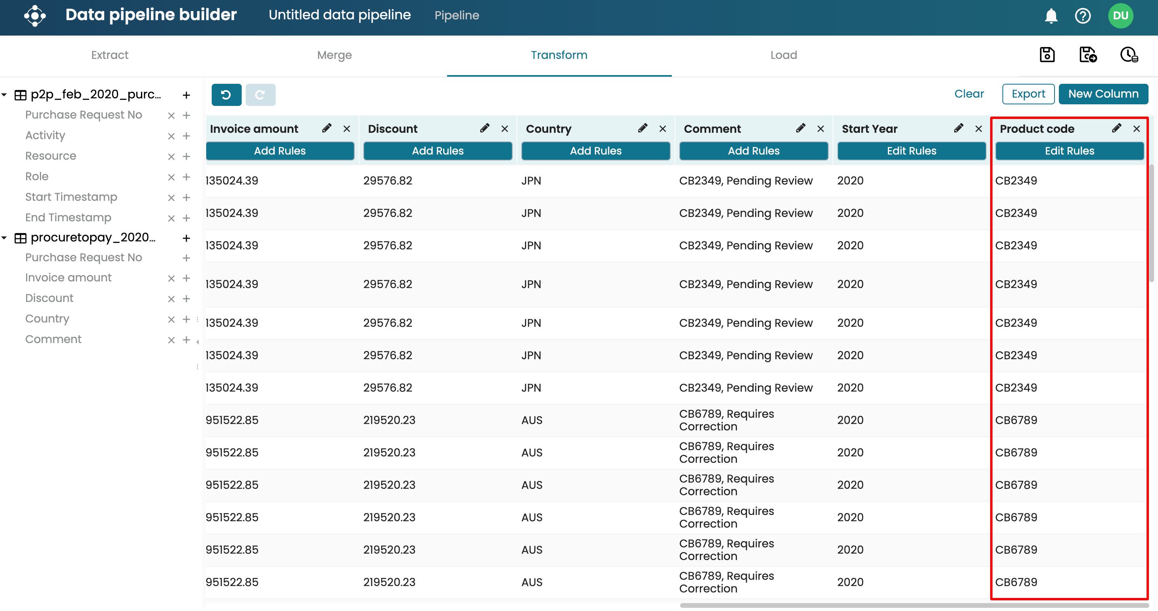1158x611 pixels.
Task: Add the Resource field using plus icon
Action: coord(186,156)
